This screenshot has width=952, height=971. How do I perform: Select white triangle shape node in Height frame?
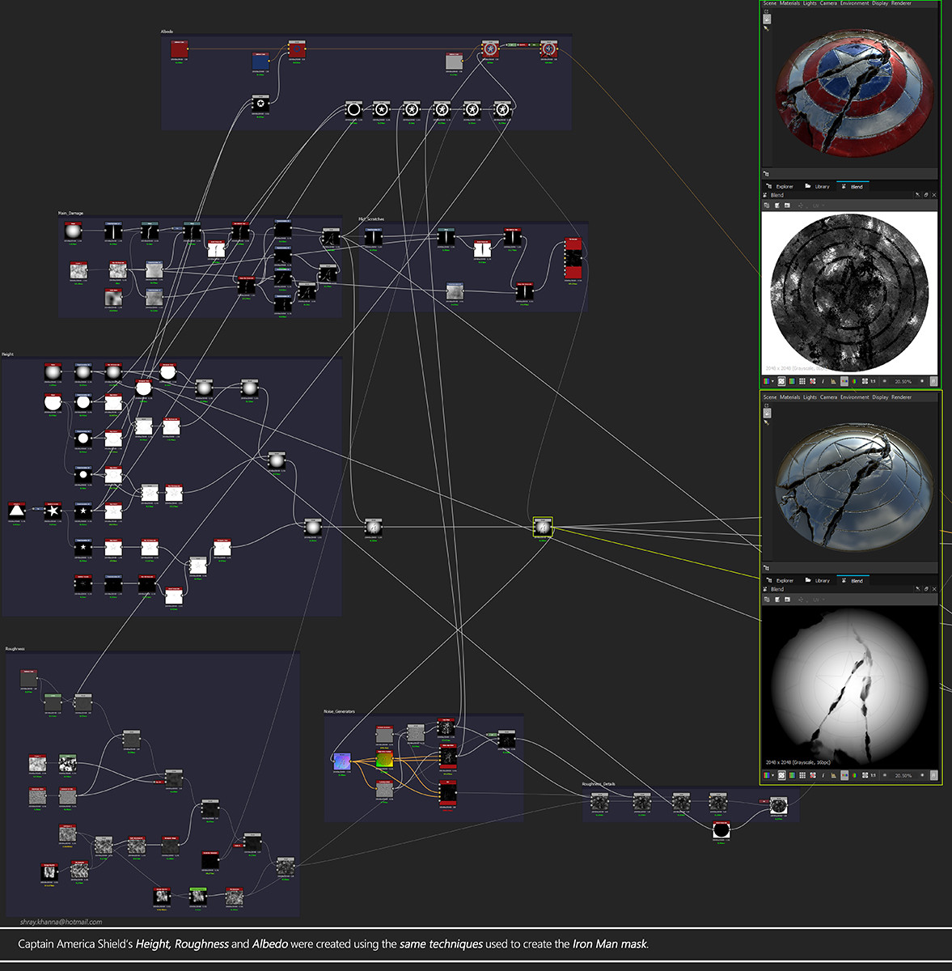click(x=17, y=511)
